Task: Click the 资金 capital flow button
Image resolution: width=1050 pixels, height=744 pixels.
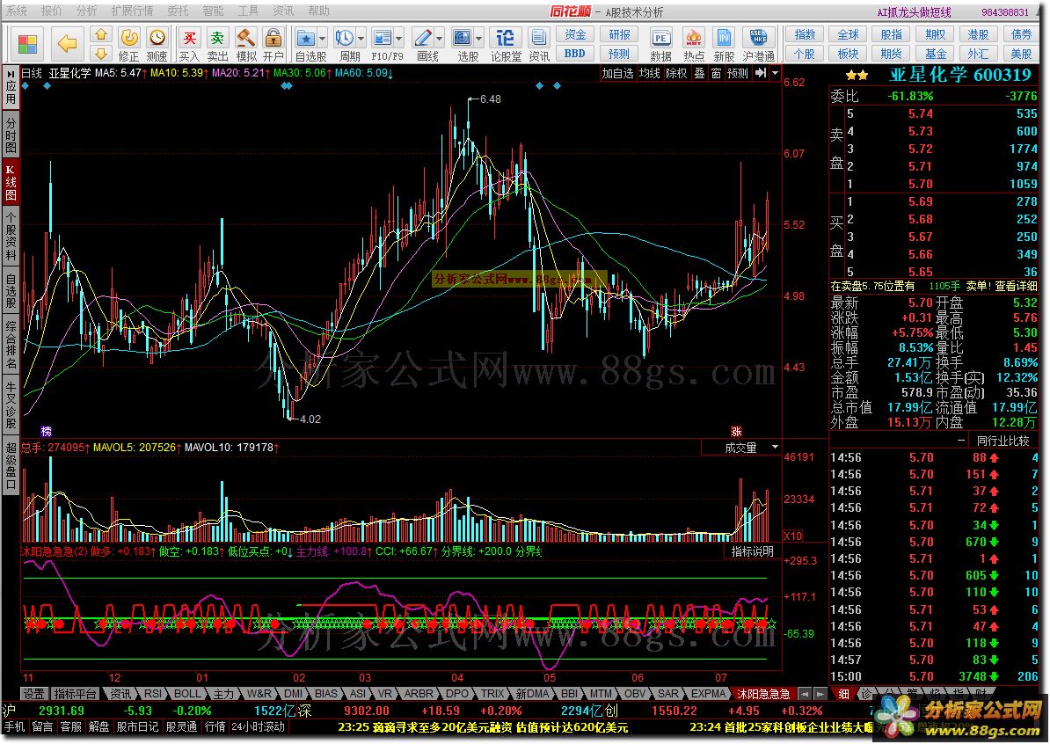Action: 574,34
